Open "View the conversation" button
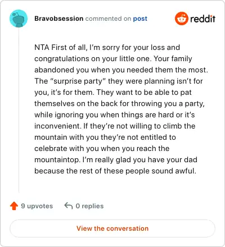This screenshot has height=247, width=225. click(x=112, y=228)
